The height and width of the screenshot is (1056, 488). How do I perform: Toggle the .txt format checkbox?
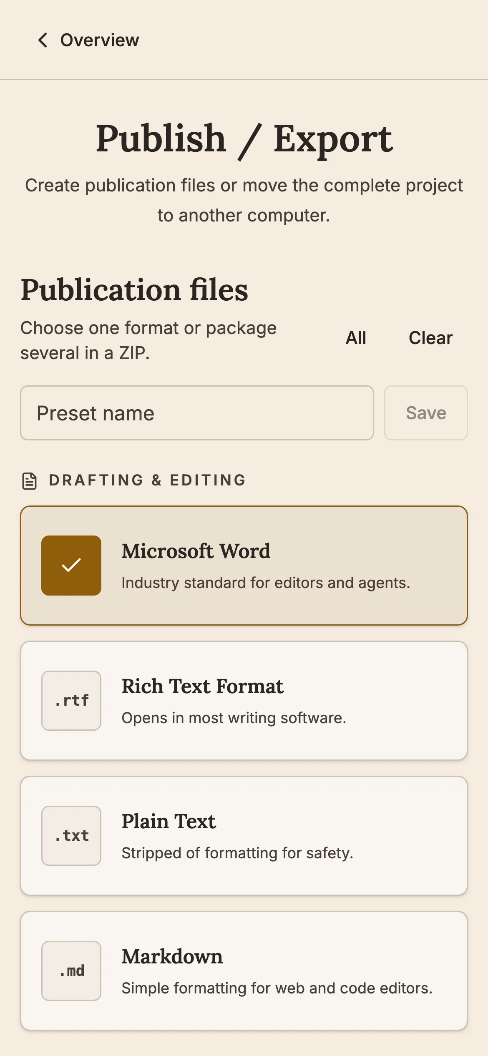click(71, 836)
